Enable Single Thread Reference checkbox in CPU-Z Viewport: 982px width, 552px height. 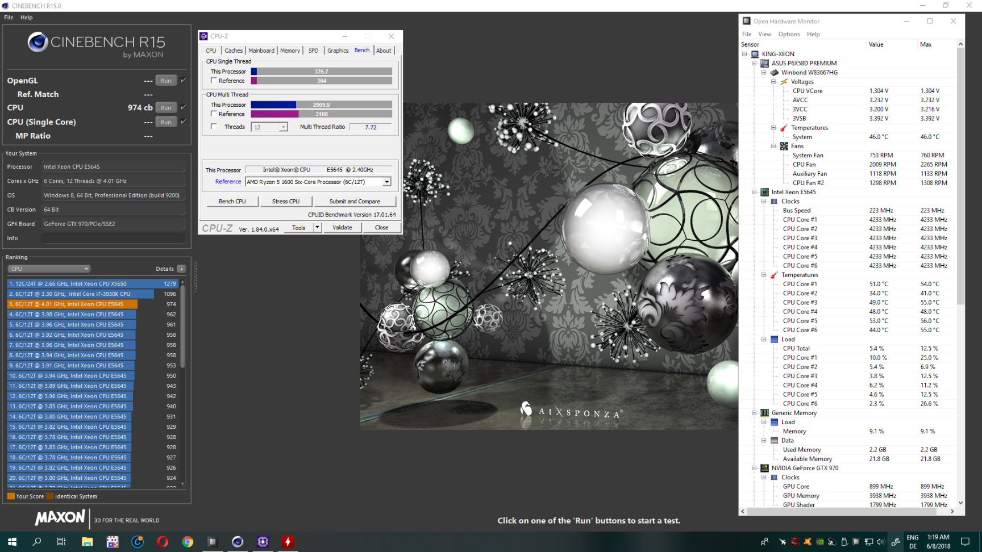pyautogui.click(x=214, y=81)
